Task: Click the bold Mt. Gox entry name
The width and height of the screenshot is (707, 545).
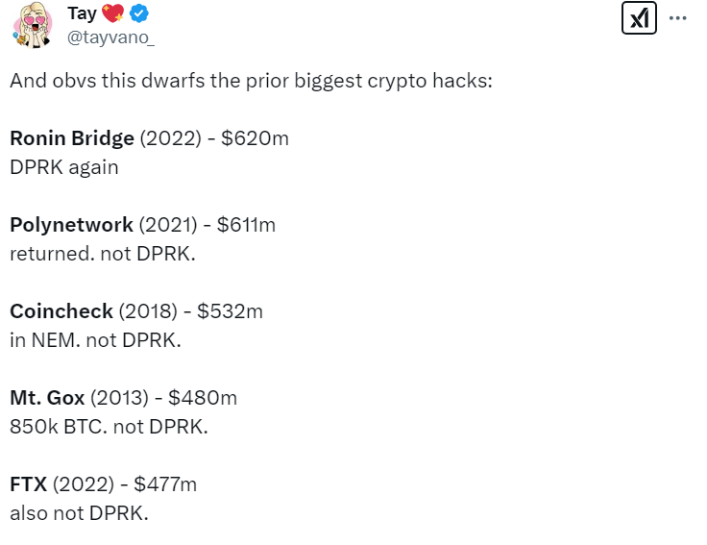Action: (47, 398)
